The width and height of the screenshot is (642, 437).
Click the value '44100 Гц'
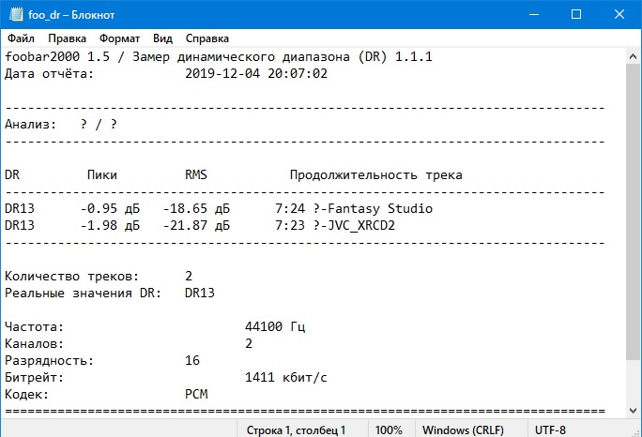coord(275,327)
